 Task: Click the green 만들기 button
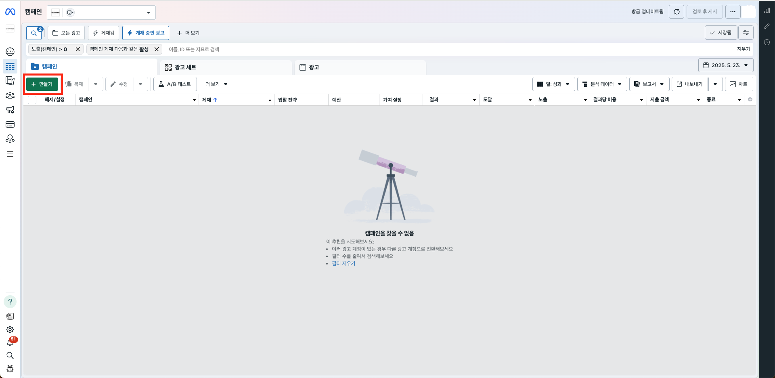coord(42,84)
